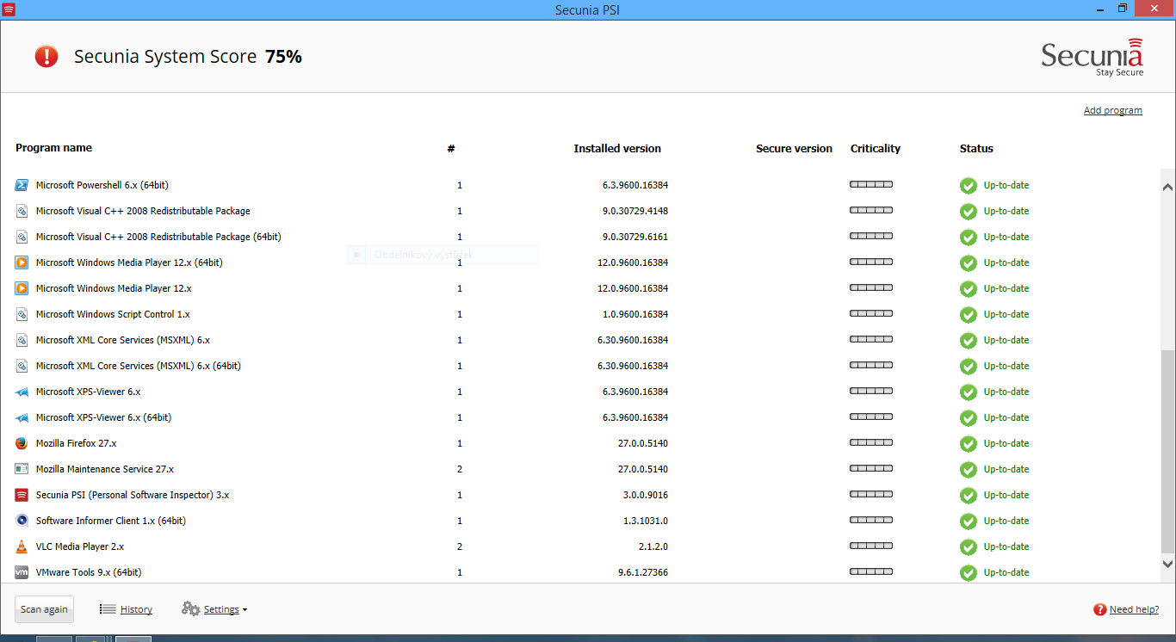Click the criticality bar for VLC Media Player
The height and width of the screenshot is (642, 1176).
pyautogui.click(x=870, y=546)
